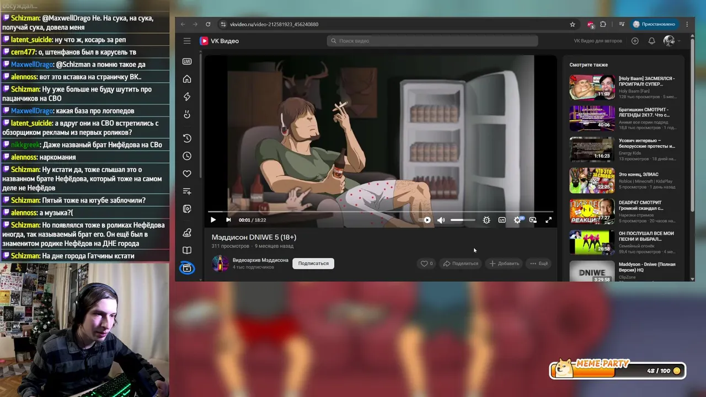Click the Подписаться subscribe button
The image size is (706, 397).
tap(313, 264)
